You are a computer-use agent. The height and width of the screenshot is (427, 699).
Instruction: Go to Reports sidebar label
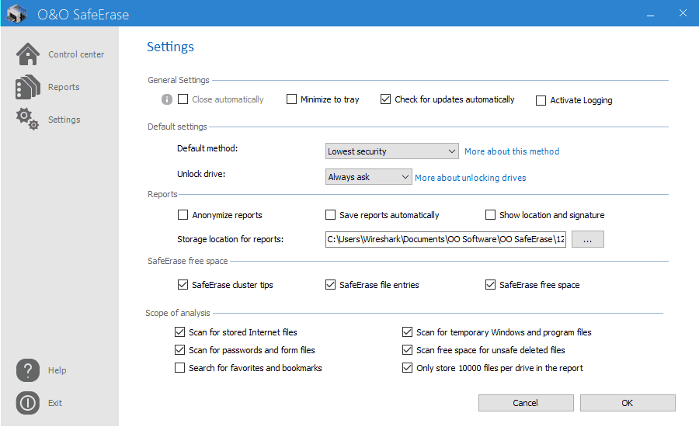point(64,87)
